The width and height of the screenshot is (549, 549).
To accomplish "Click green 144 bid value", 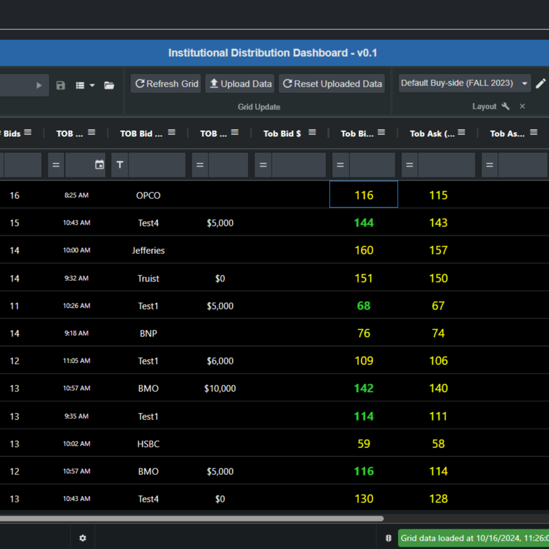I will [364, 223].
